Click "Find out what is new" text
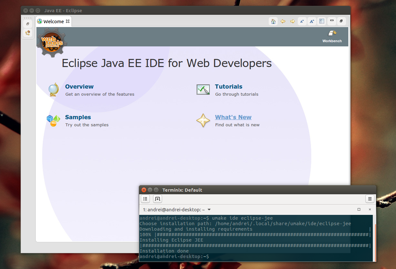 (237, 125)
